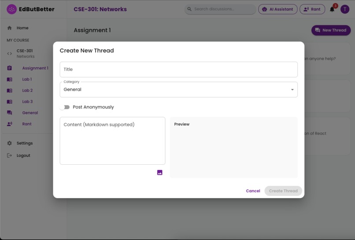Open Settings in the sidebar
This screenshot has height=240, width=355.
click(x=25, y=143)
